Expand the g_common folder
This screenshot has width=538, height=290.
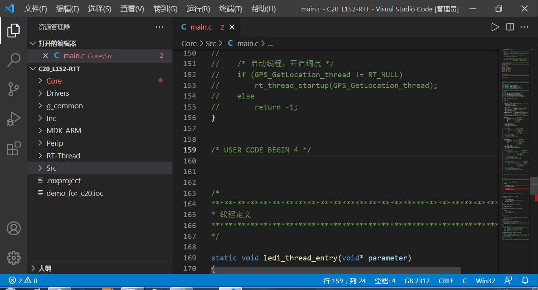pos(40,106)
